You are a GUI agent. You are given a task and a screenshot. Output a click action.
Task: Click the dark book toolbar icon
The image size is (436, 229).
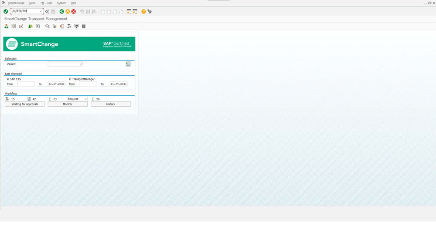(84, 26)
